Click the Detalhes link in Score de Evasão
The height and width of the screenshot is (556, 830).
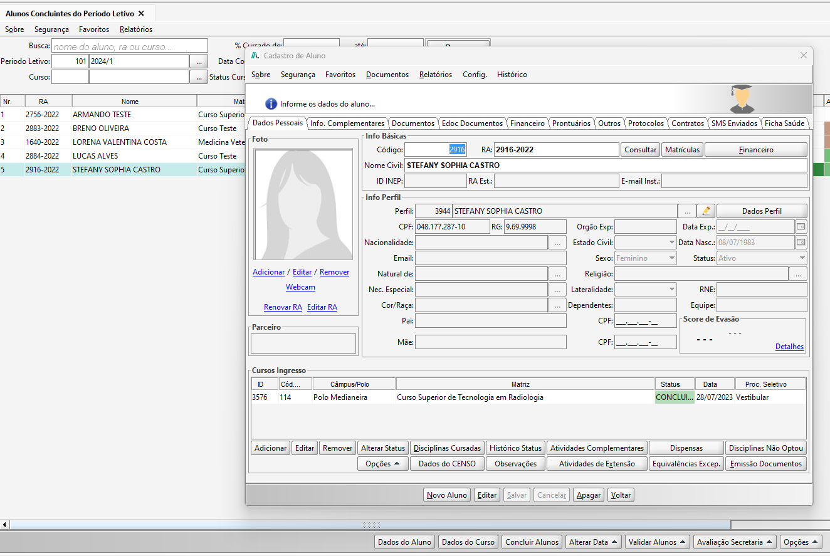point(789,347)
